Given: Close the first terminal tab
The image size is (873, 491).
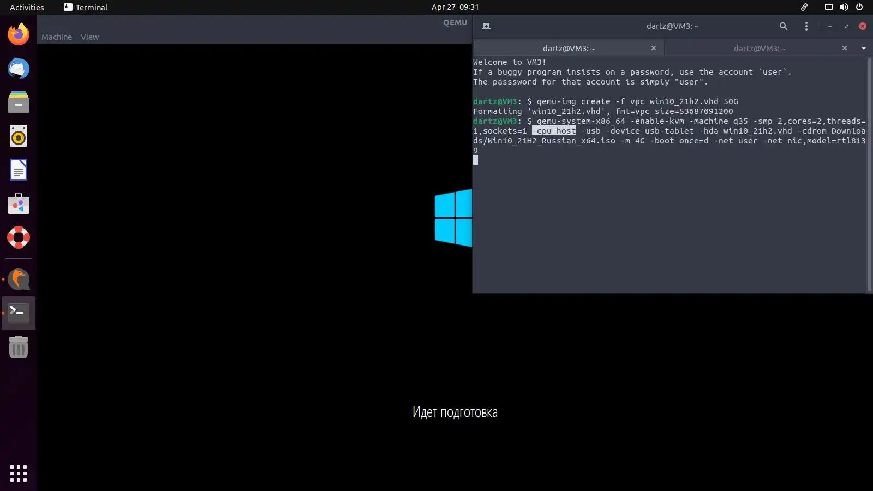Looking at the screenshot, I should [x=654, y=48].
